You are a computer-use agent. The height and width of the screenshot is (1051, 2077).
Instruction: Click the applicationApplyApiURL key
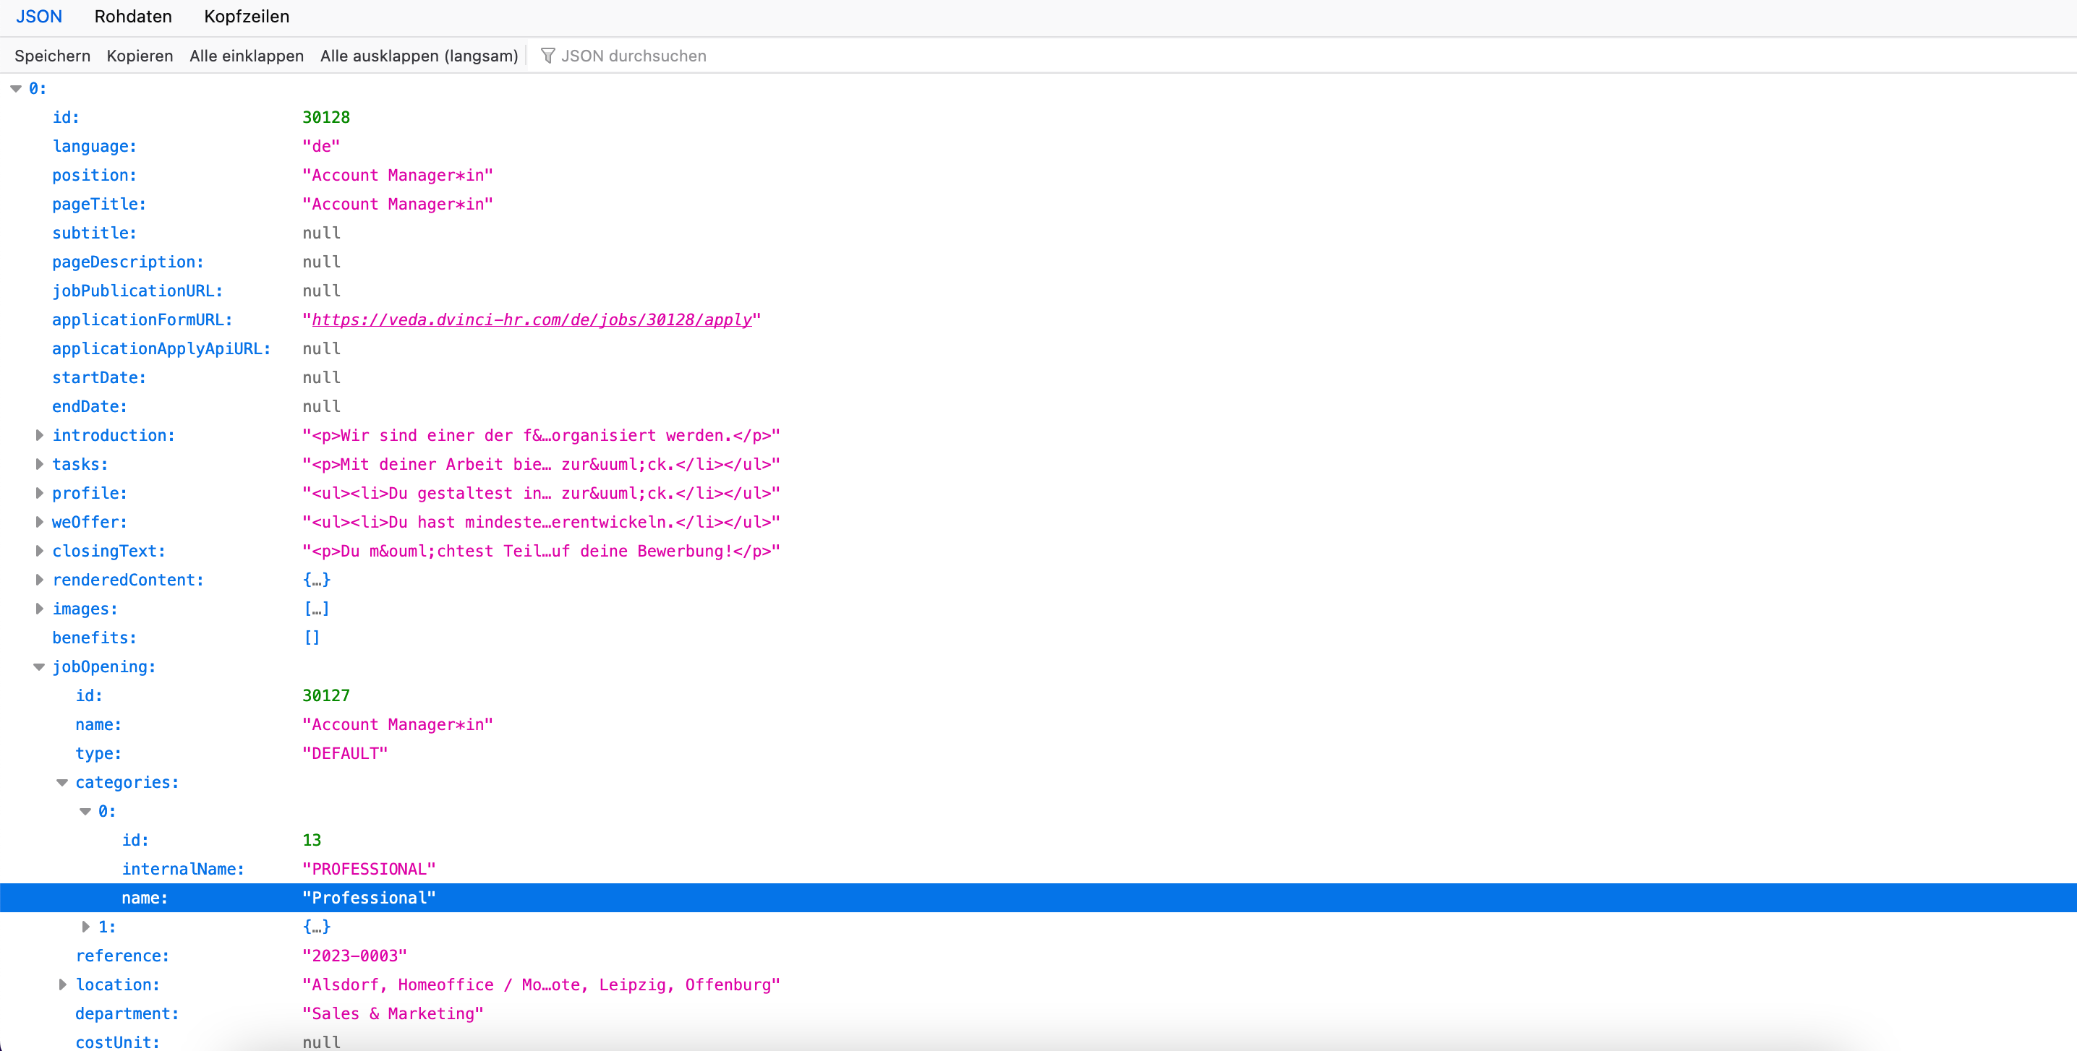pyautogui.click(x=162, y=349)
